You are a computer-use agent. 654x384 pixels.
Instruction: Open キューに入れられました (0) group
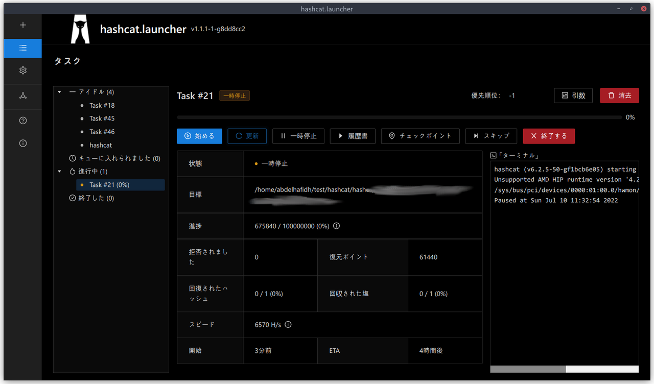pyautogui.click(x=115, y=158)
